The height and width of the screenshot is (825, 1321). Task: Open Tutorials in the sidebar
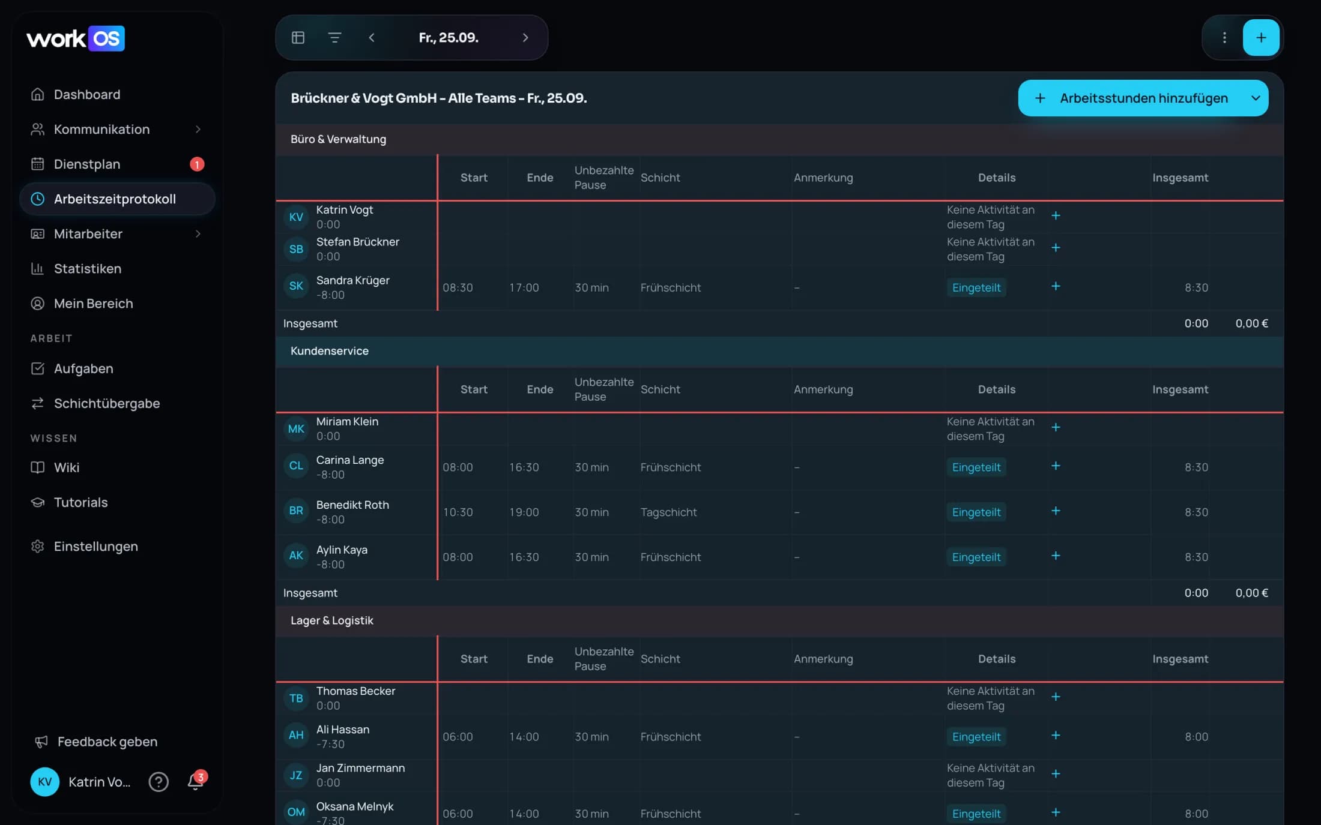pos(117,502)
